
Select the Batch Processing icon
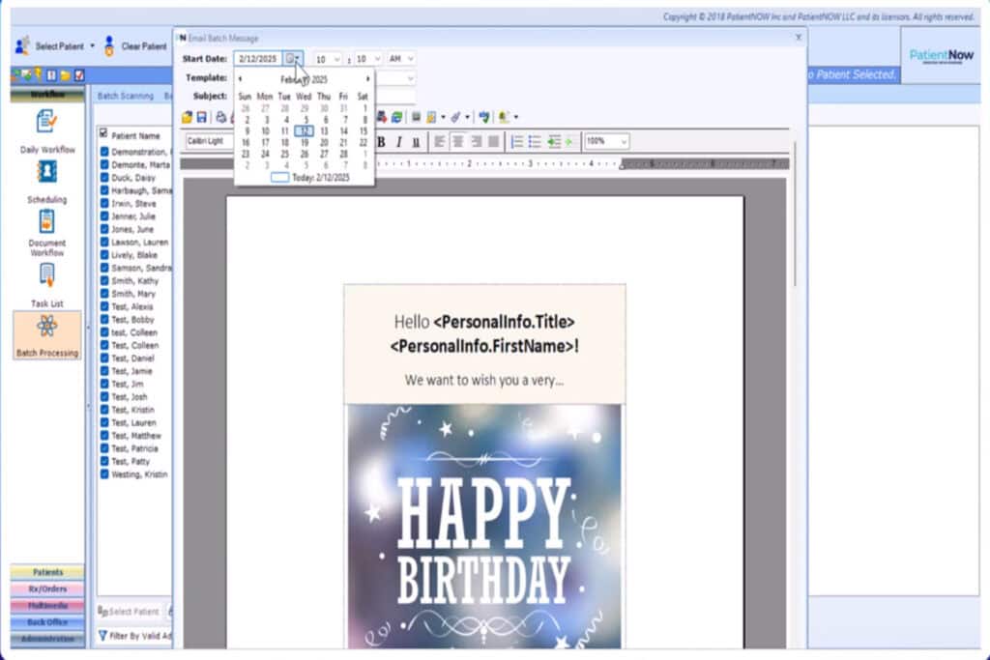tap(46, 327)
